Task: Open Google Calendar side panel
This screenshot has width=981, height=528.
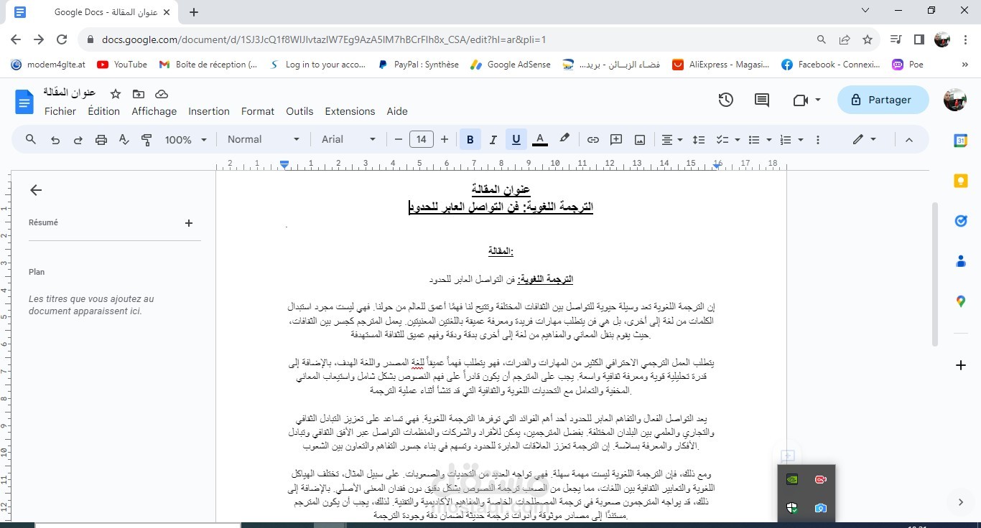Action: coord(961,141)
